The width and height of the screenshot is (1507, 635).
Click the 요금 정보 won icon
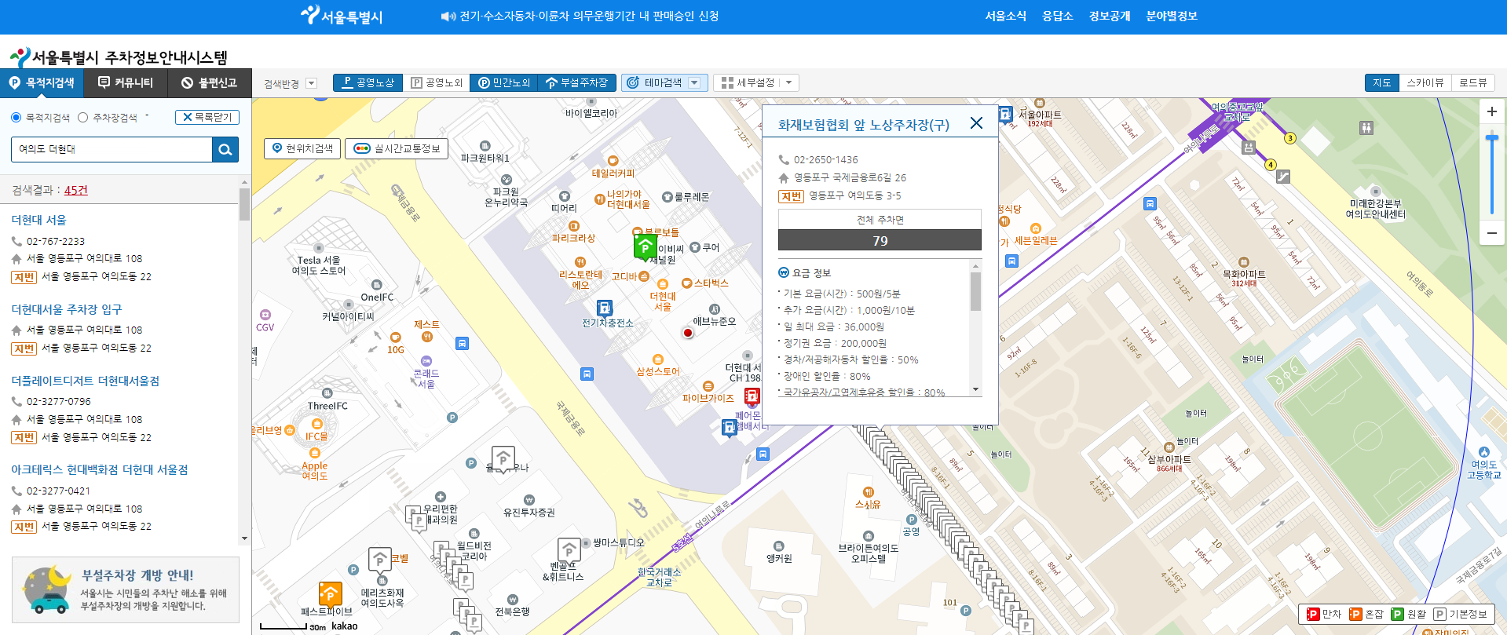(783, 272)
